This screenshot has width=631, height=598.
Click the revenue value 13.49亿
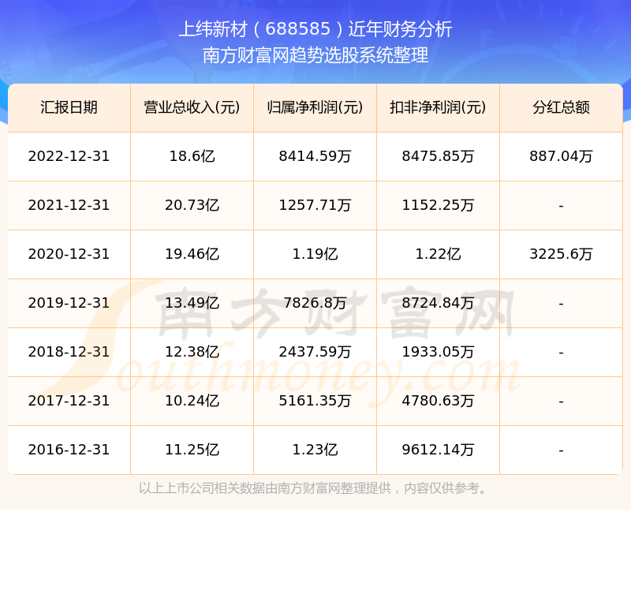coord(192,303)
